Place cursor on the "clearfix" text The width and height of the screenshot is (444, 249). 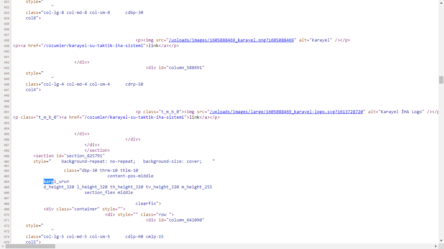coord(146,204)
